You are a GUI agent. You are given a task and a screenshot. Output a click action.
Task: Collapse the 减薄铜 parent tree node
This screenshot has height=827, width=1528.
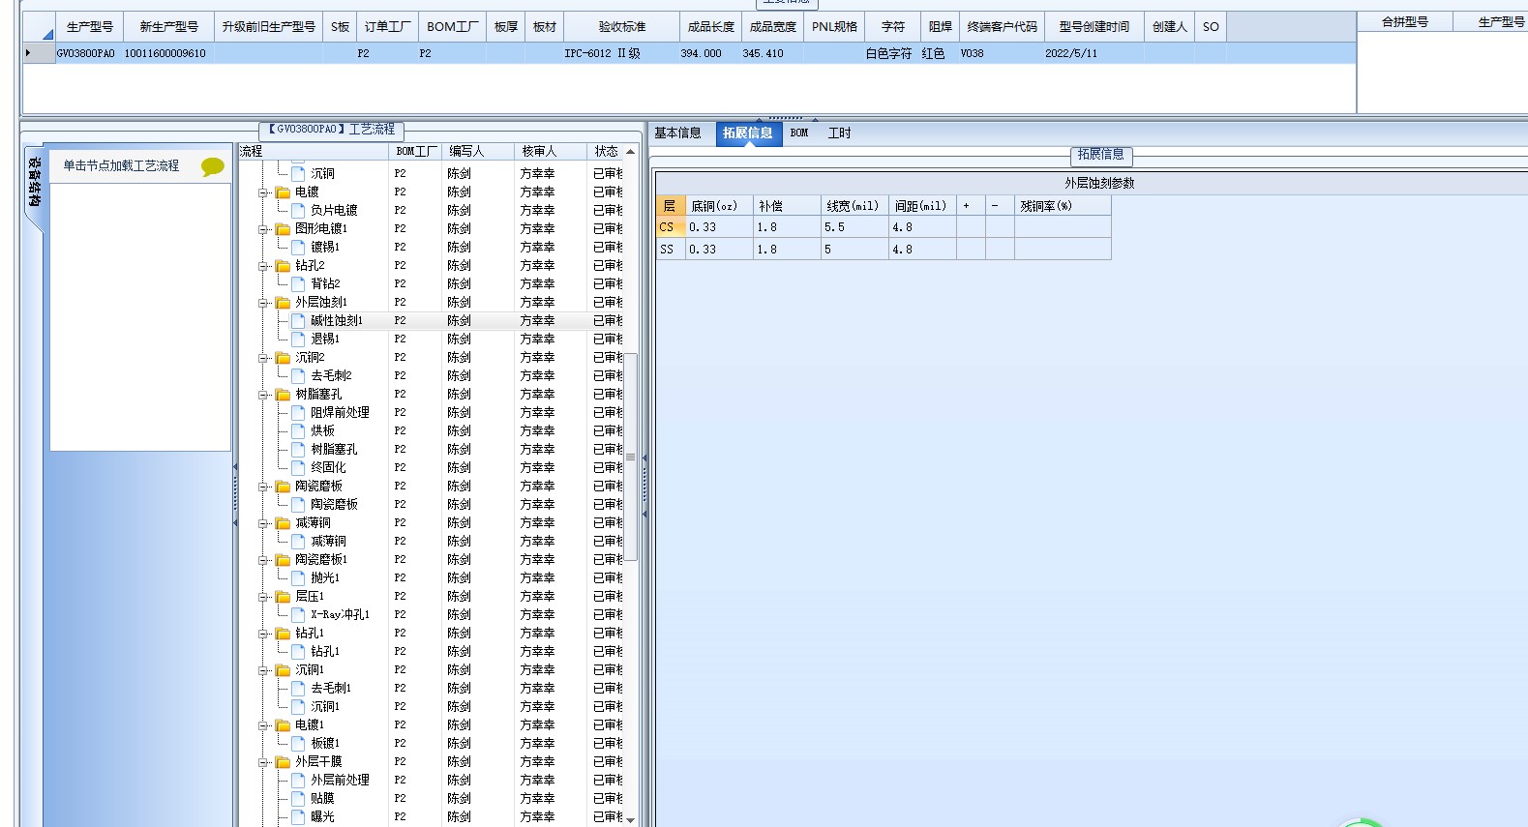click(x=263, y=523)
